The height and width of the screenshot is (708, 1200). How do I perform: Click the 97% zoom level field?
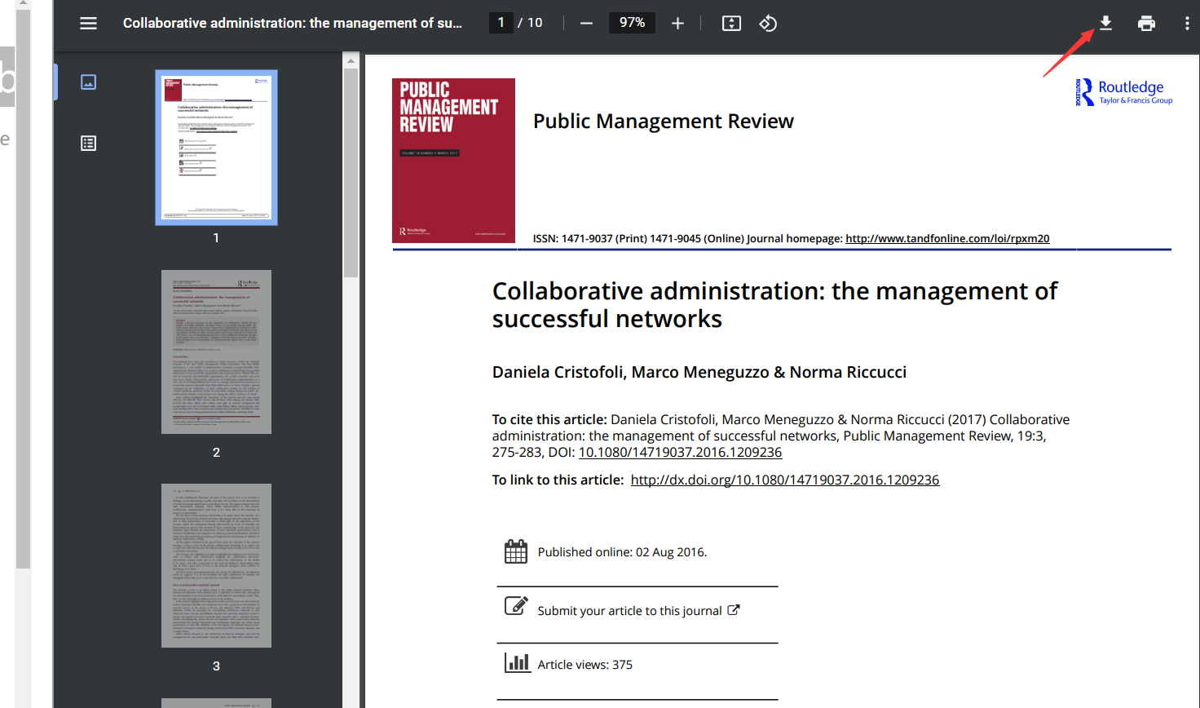(x=632, y=23)
